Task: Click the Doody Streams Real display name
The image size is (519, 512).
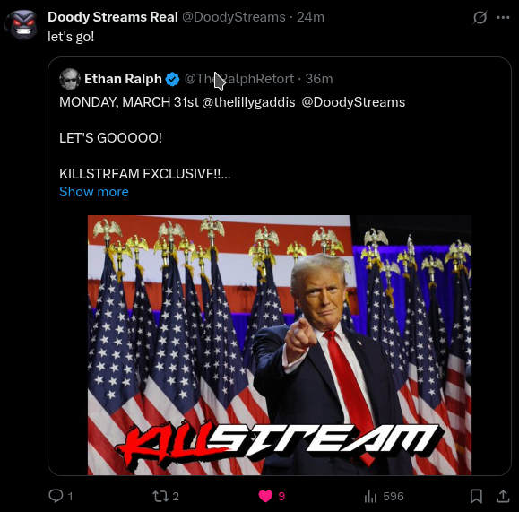Action: point(113,17)
